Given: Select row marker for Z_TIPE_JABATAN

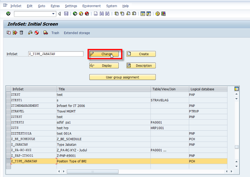Looking at the screenshot, I should pos(8,161).
